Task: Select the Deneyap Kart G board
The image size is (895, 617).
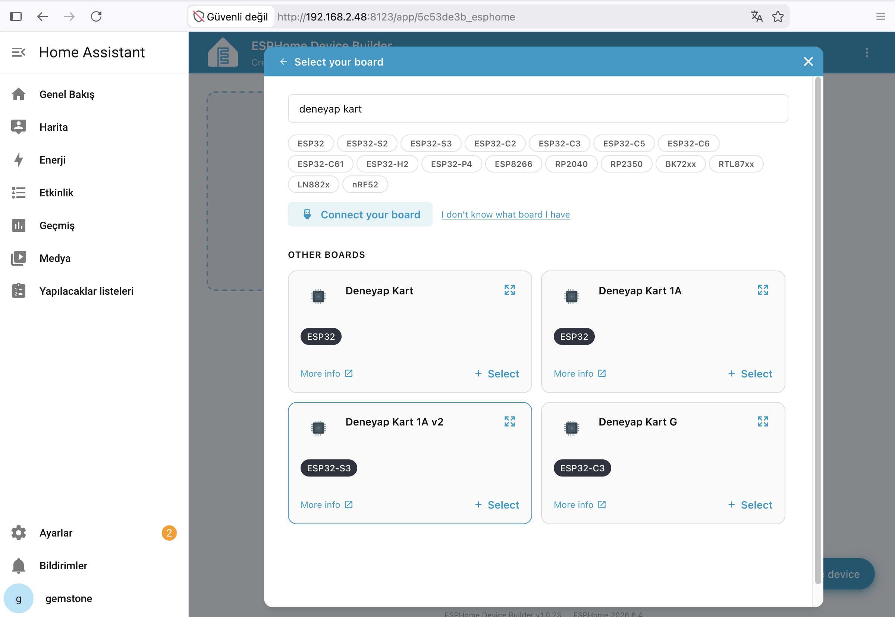Action: [750, 505]
